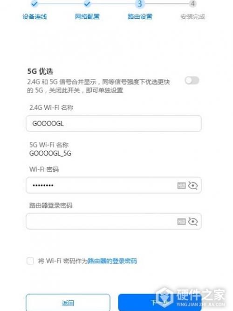Click the step 2 checkmark circle
The image size is (233, 311).
click(87, 3)
